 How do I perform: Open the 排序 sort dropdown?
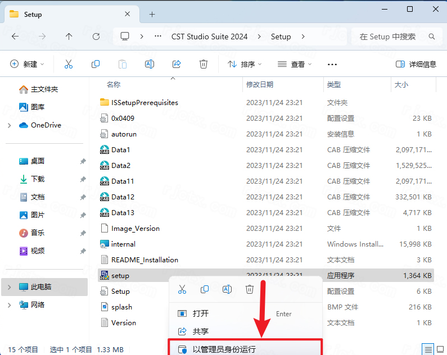[x=242, y=64]
